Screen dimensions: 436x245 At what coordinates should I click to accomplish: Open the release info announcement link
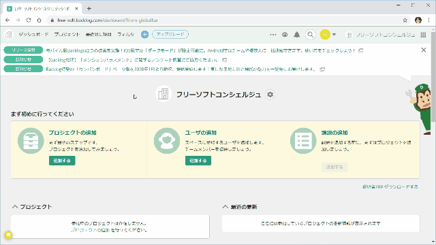tap(200, 50)
